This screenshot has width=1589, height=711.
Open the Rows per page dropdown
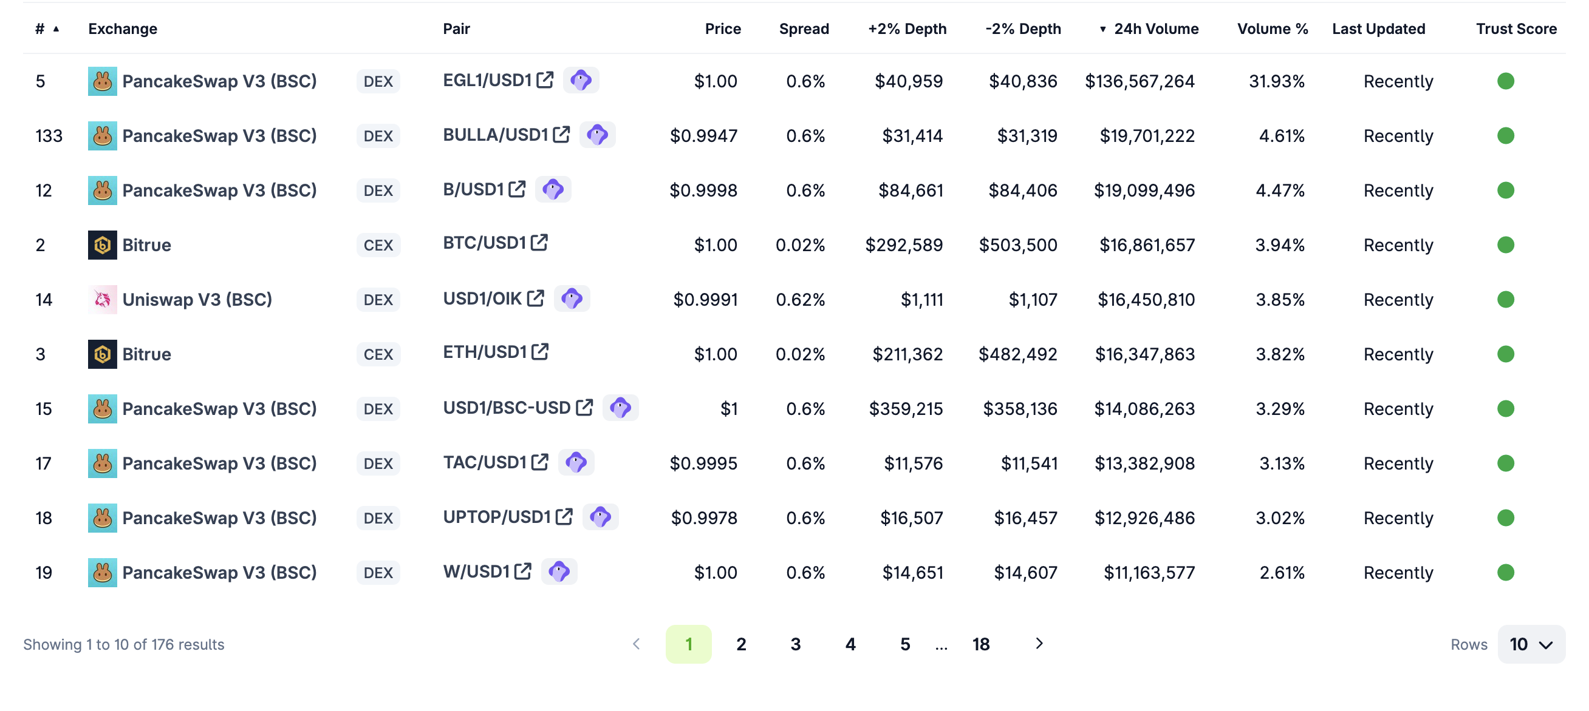click(x=1531, y=644)
